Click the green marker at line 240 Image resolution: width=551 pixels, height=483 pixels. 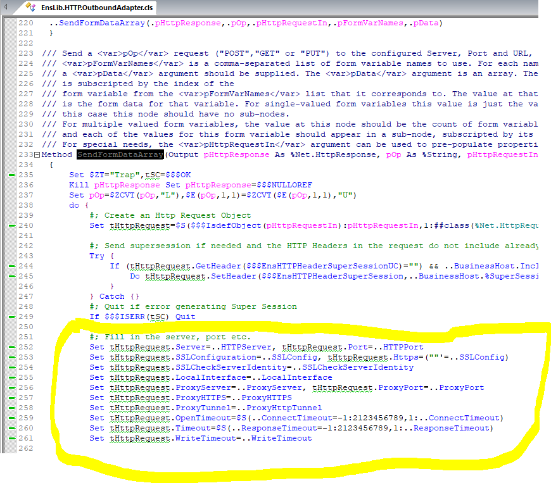click(x=12, y=225)
